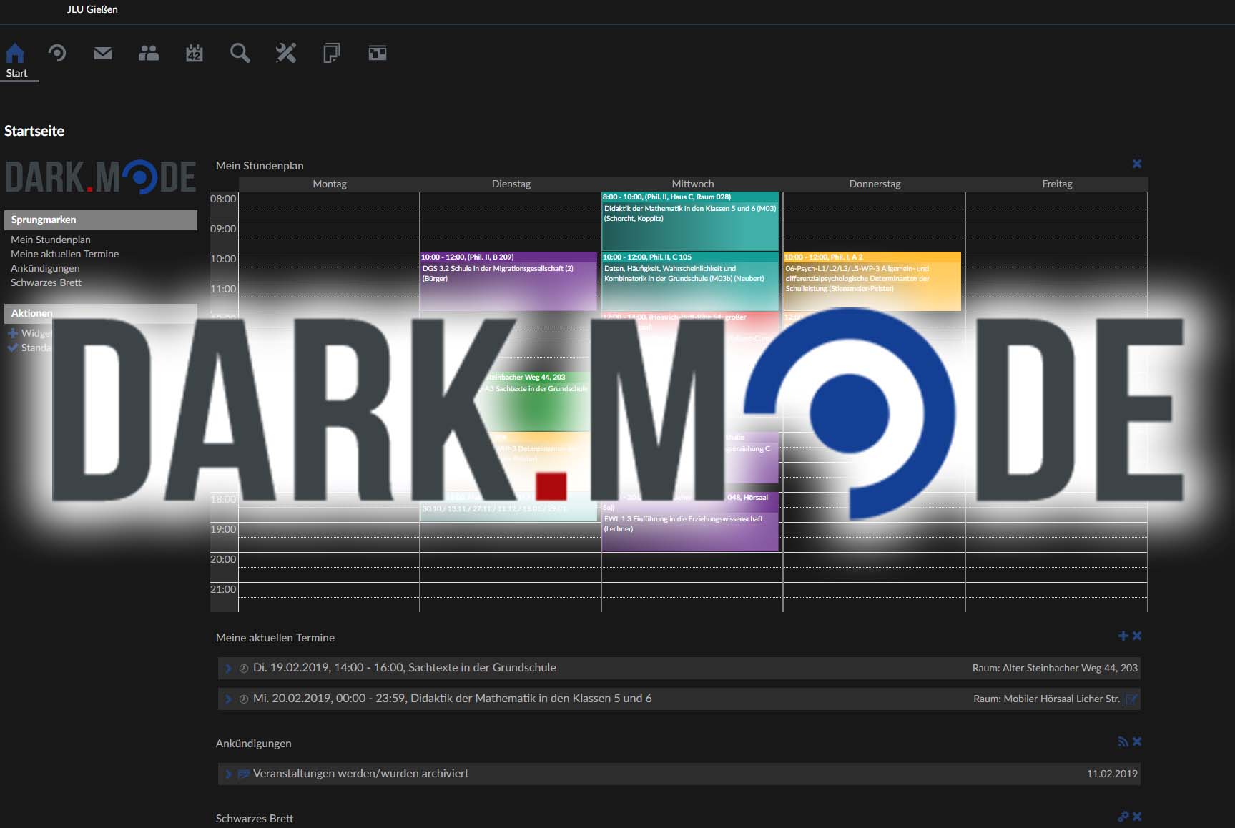Viewport: 1235px width, 828px height.
Task: Open the settings icon for Schwarzes Brett
Action: click(x=1123, y=817)
